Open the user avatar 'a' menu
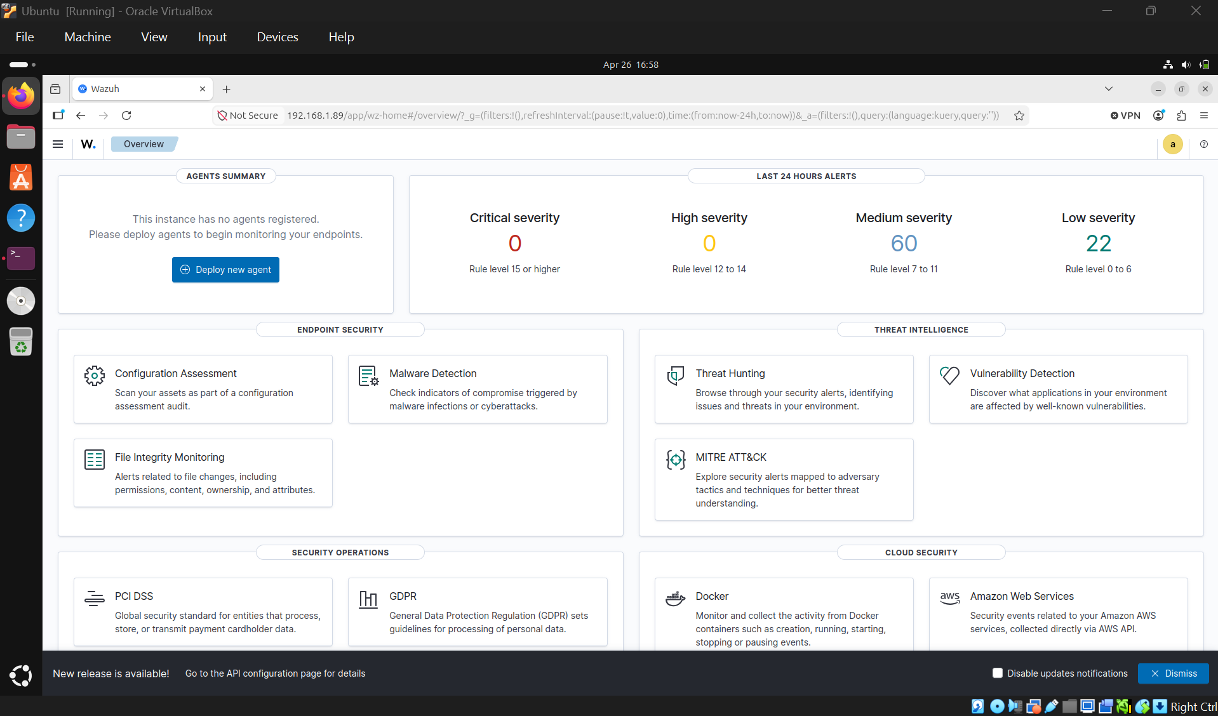The width and height of the screenshot is (1218, 716). click(x=1172, y=144)
